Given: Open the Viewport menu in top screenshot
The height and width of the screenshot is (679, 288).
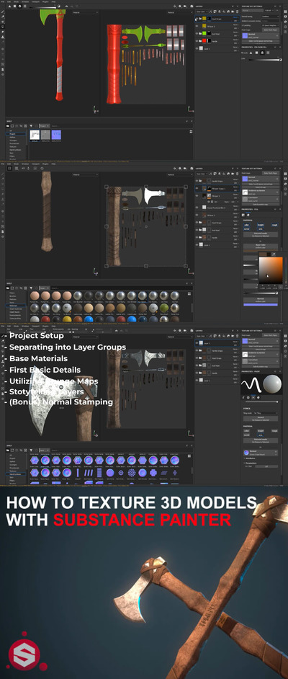Looking at the screenshot, I should pyautogui.click(x=35, y=1).
